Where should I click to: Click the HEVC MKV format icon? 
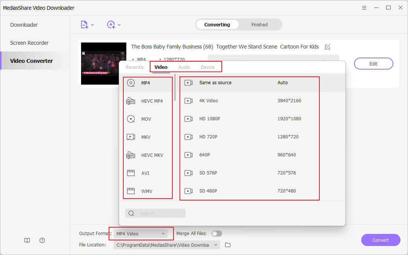click(130, 155)
